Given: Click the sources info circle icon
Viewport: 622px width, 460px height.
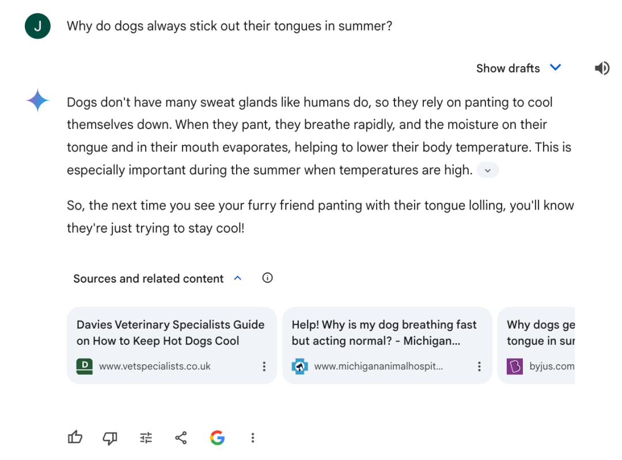Looking at the screenshot, I should click(267, 278).
